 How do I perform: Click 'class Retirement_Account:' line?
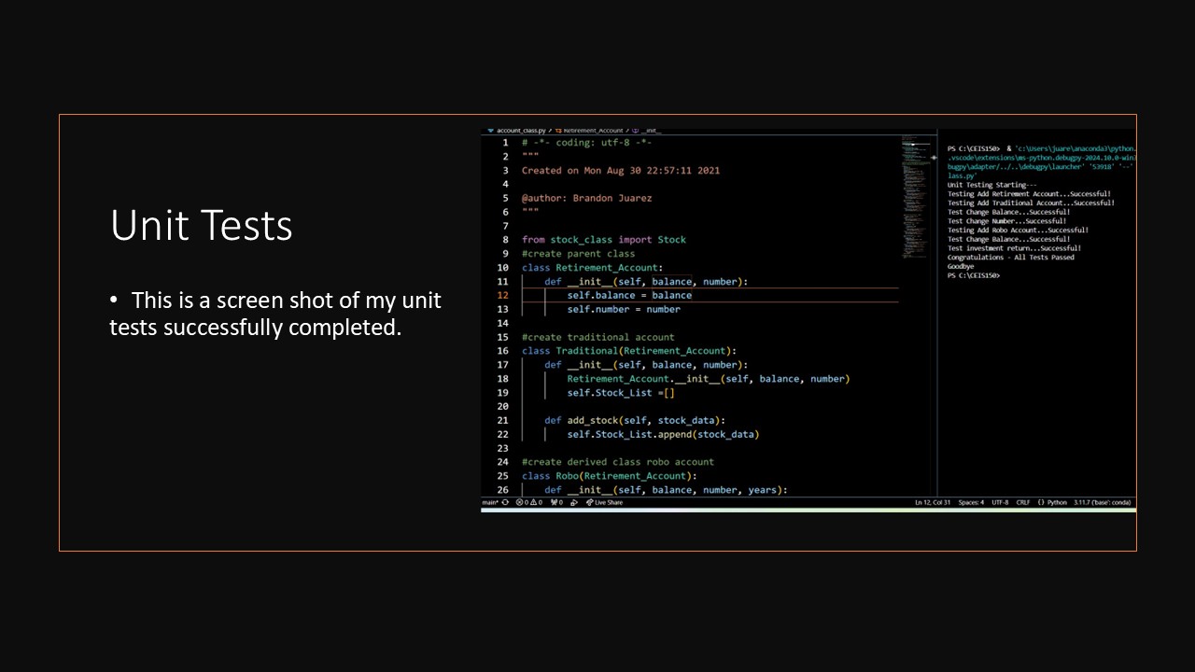[593, 268]
